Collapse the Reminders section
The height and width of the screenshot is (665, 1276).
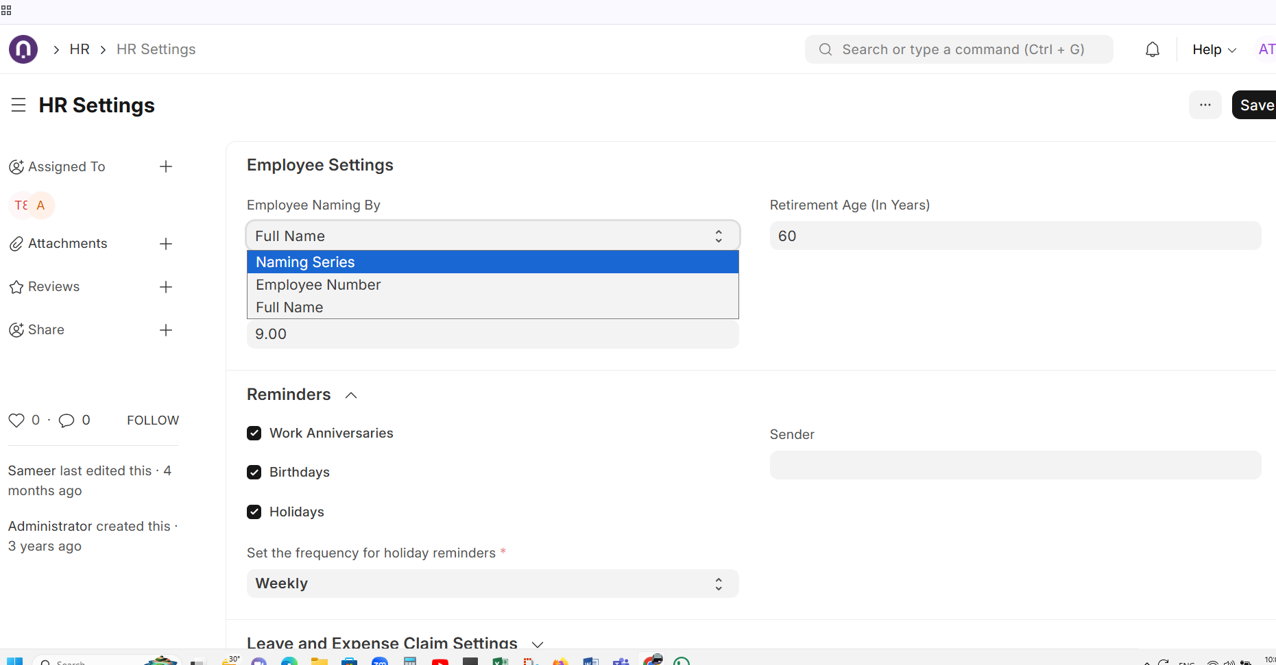[351, 395]
